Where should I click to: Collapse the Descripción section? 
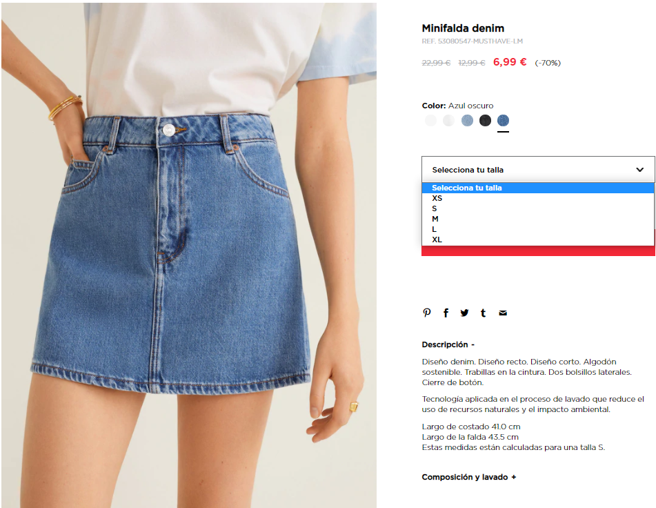point(448,344)
